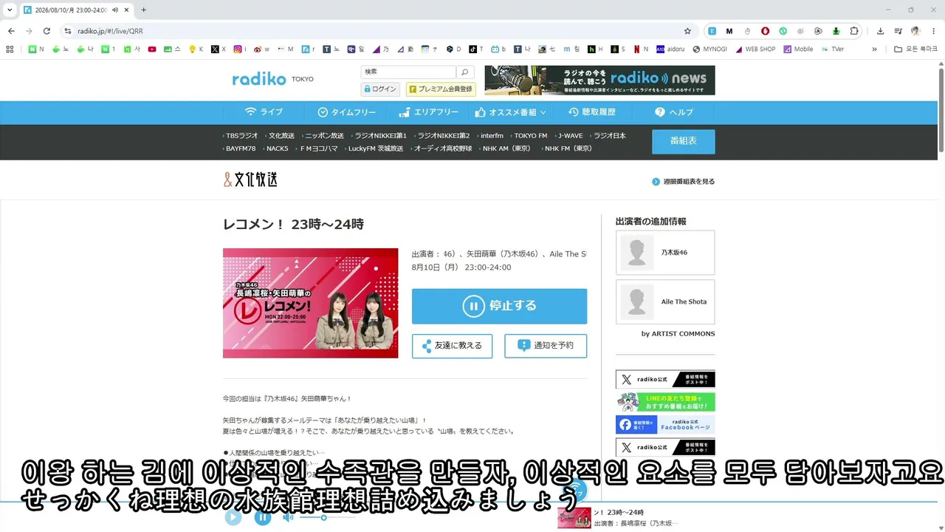The width and height of the screenshot is (945, 532).
Task: Open the Chrome three-dot menu
Action: pos(933,31)
